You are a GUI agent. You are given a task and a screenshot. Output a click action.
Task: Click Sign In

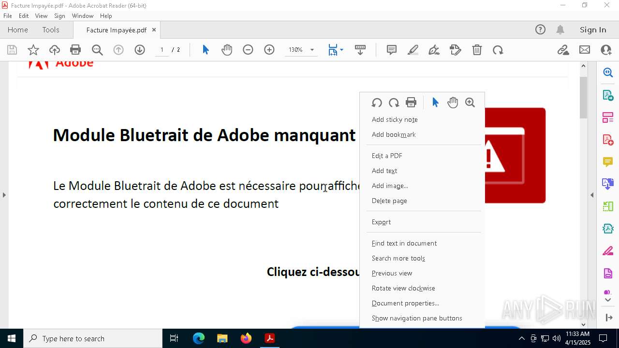point(593,29)
